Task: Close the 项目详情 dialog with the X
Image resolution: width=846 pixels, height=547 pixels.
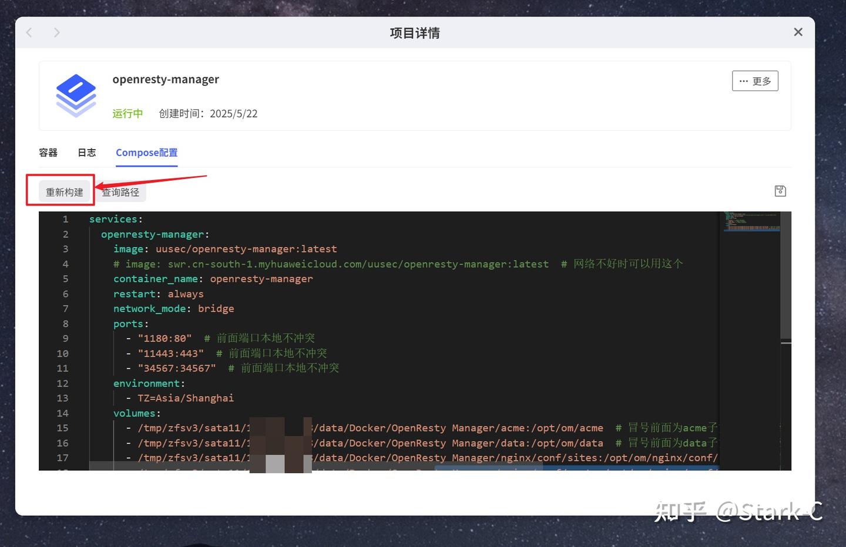Action: point(798,32)
